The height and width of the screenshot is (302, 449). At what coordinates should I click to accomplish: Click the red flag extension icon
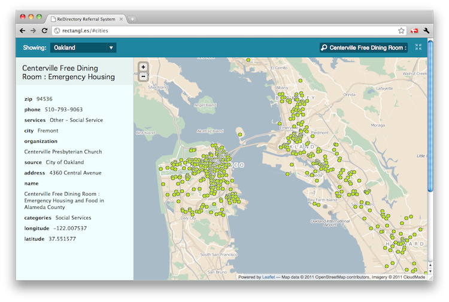[414, 30]
